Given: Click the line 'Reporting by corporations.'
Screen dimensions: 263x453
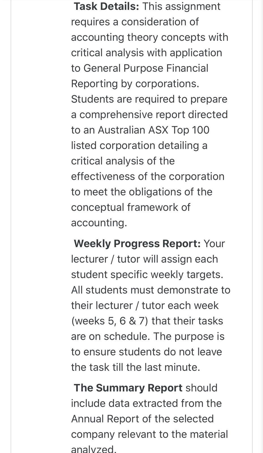Looking at the screenshot, I should [x=135, y=84].
